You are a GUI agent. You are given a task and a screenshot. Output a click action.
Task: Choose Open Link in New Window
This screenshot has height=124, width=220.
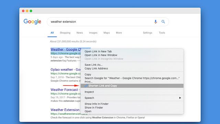(132, 55)
